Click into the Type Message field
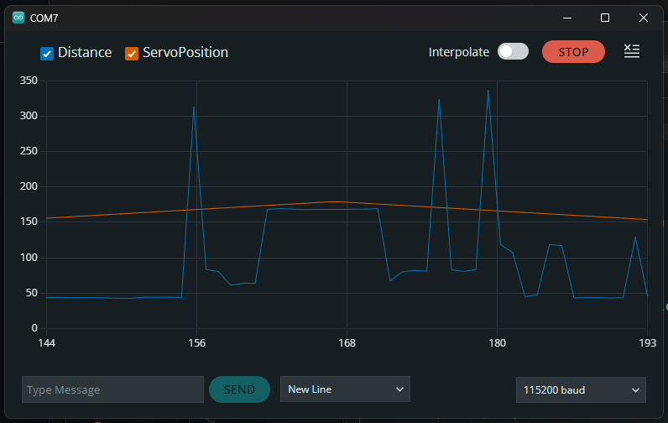The height and width of the screenshot is (423, 668). pos(112,389)
